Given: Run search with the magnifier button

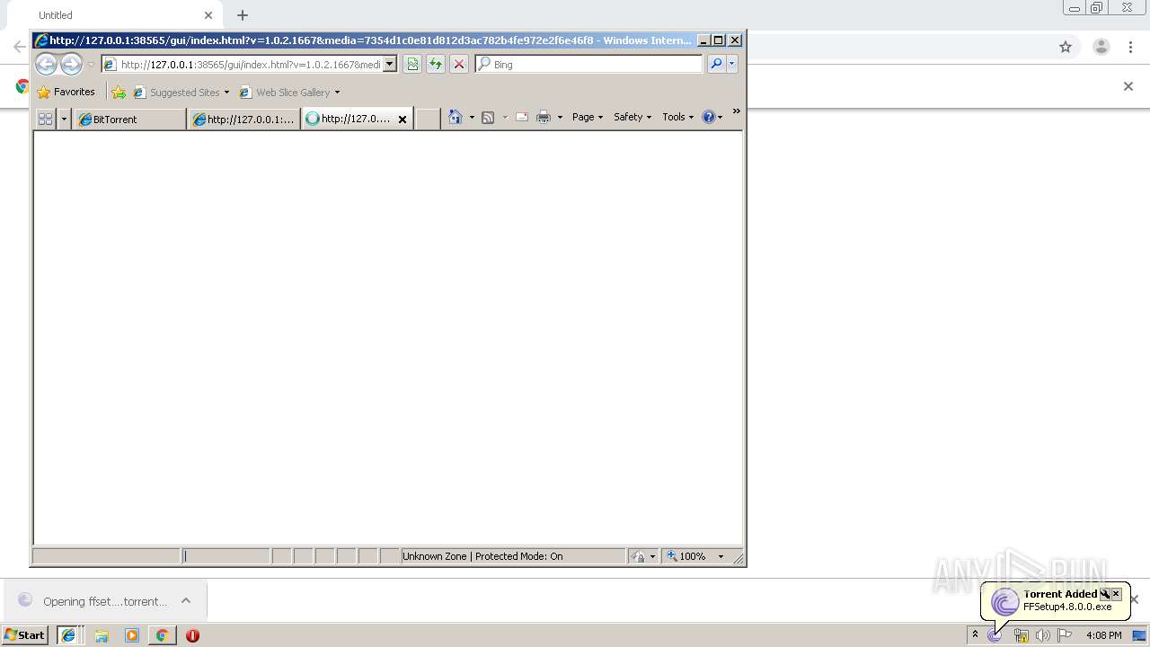Looking at the screenshot, I should click(716, 64).
